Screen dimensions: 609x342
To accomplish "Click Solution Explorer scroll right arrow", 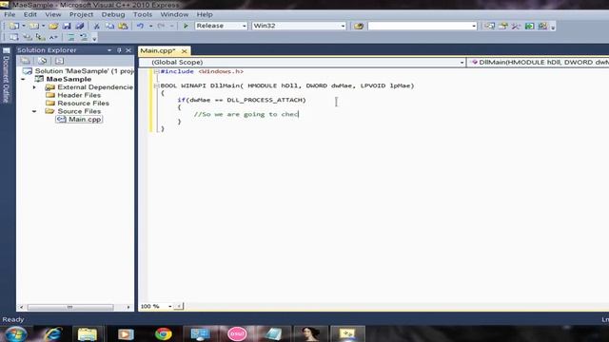I will click(128, 307).
